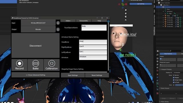
Task: Toggle first protected layer button
Action: (x=161, y=65)
